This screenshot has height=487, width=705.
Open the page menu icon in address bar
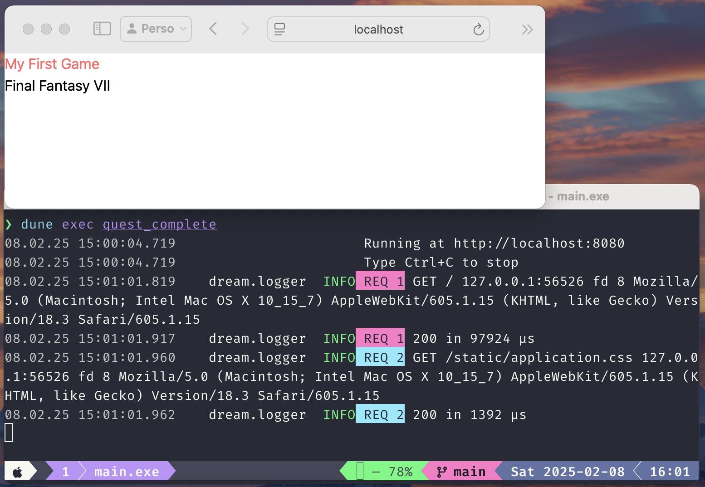(280, 29)
